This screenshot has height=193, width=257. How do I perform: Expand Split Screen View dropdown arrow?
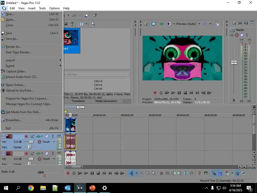click(x=174, y=24)
